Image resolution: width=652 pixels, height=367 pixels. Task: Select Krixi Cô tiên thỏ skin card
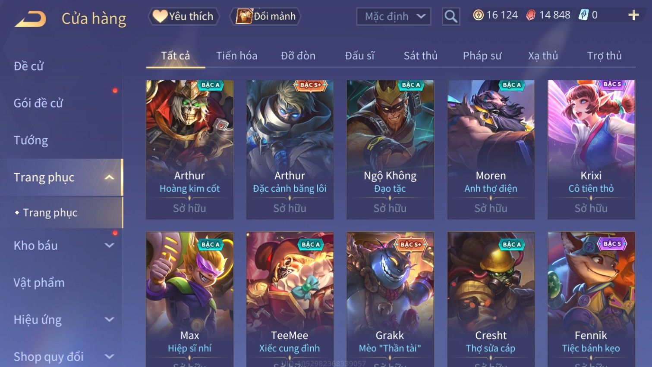tap(591, 149)
